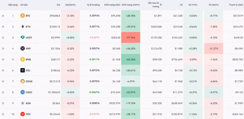
Task: Click the black XRP icon
Action: (23, 49)
